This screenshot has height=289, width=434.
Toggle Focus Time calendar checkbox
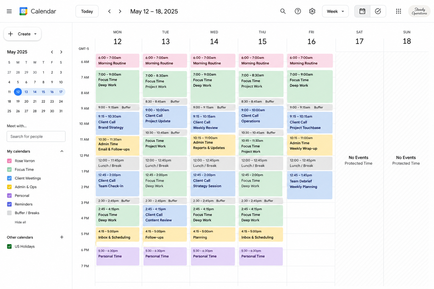(9, 170)
